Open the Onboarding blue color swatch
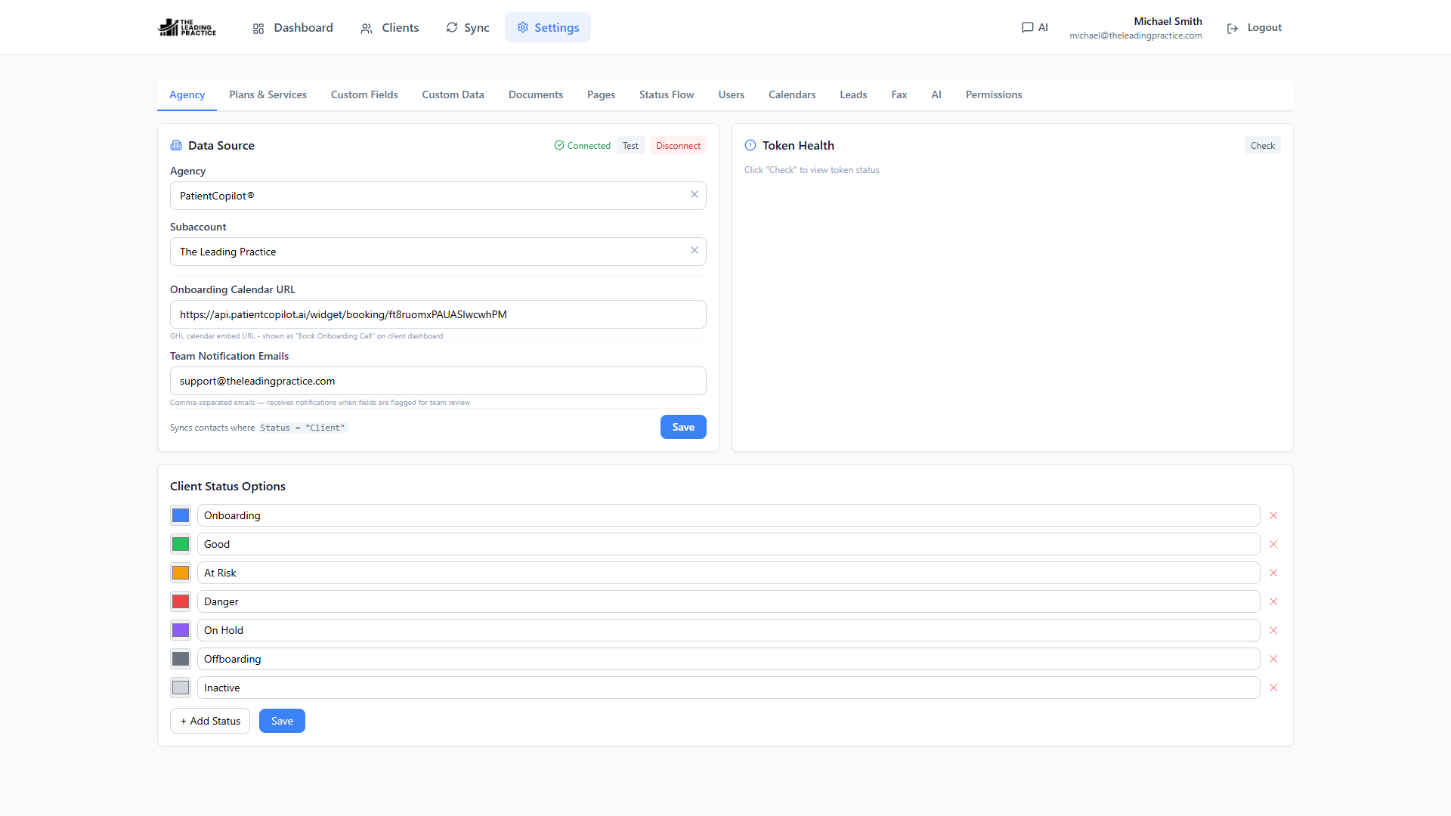 coord(181,515)
